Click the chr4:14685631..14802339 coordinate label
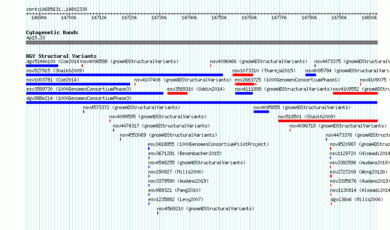The width and height of the screenshot is (390, 230). tap(57, 10)
